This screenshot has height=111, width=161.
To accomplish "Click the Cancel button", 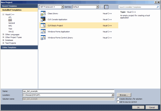I will click(x=152, y=107).
